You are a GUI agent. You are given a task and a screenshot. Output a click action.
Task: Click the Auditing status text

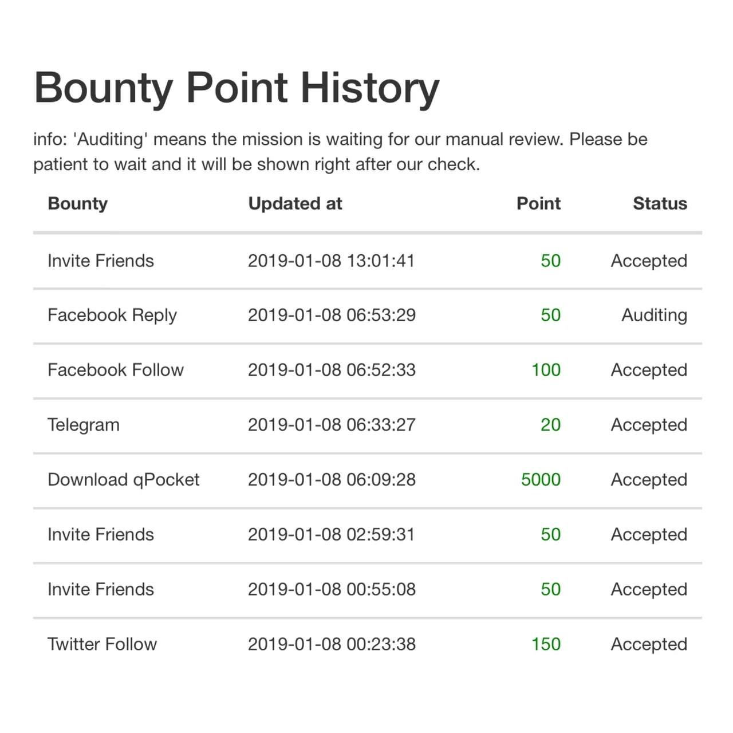click(655, 316)
